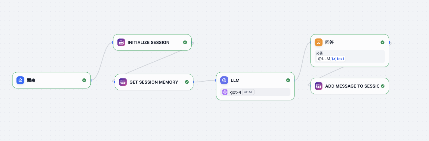Viewport: 429px width, 141px height.
Task: Click the text variable tag in 回答
Action: (x=338, y=59)
